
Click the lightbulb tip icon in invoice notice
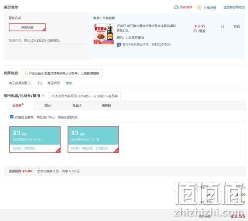[26, 74]
